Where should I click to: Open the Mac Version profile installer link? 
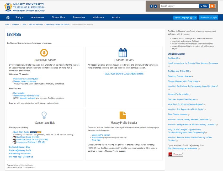point(97,138)
